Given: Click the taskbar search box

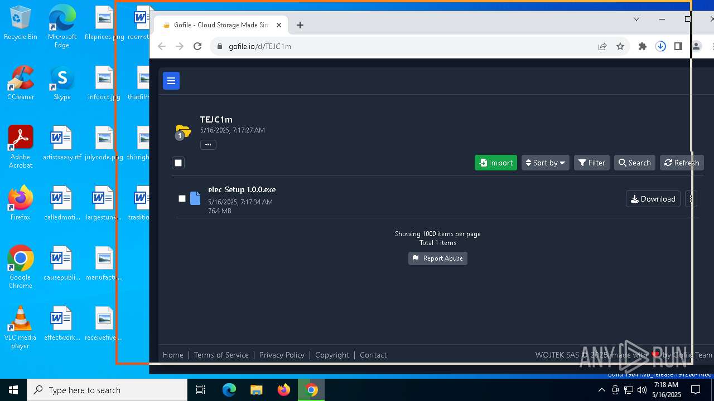Looking at the screenshot, I should 107,390.
